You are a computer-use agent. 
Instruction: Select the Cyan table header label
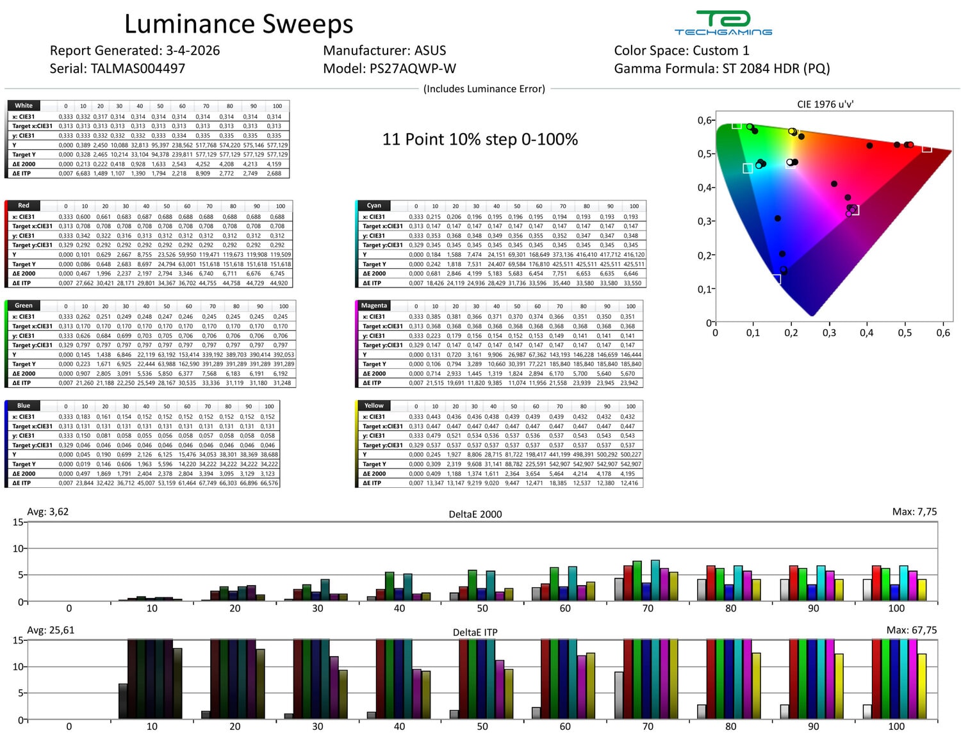click(x=374, y=206)
